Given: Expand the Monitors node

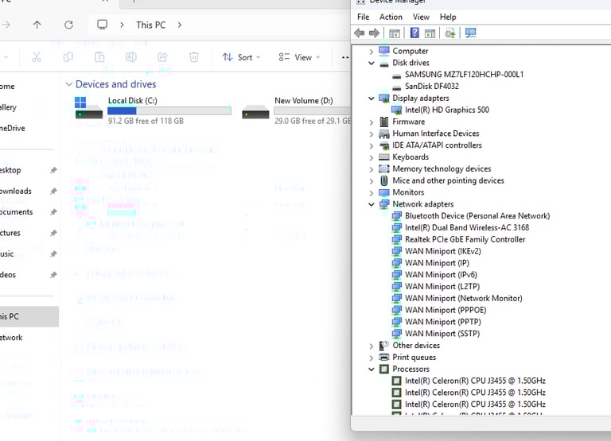Looking at the screenshot, I should pos(371,192).
